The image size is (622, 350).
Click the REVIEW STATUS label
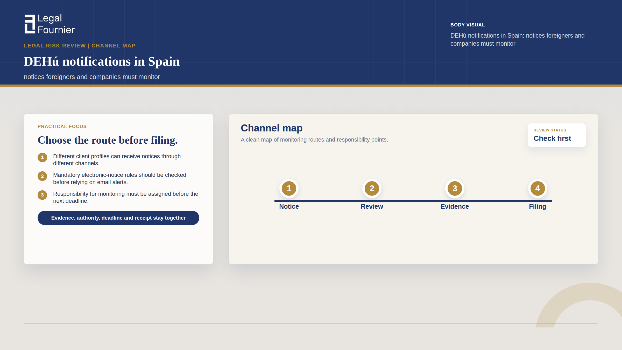tap(550, 130)
